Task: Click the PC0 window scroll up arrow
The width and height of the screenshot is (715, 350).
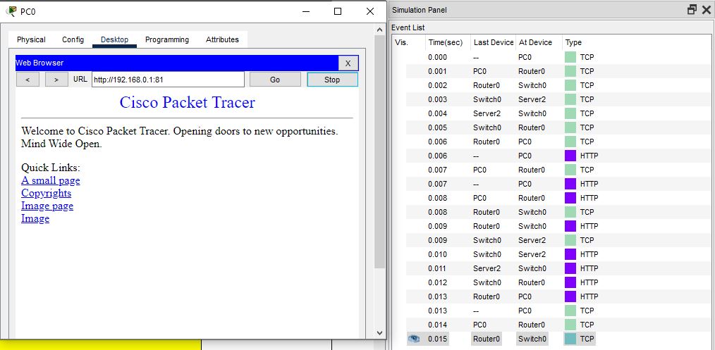Action: pos(380,30)
